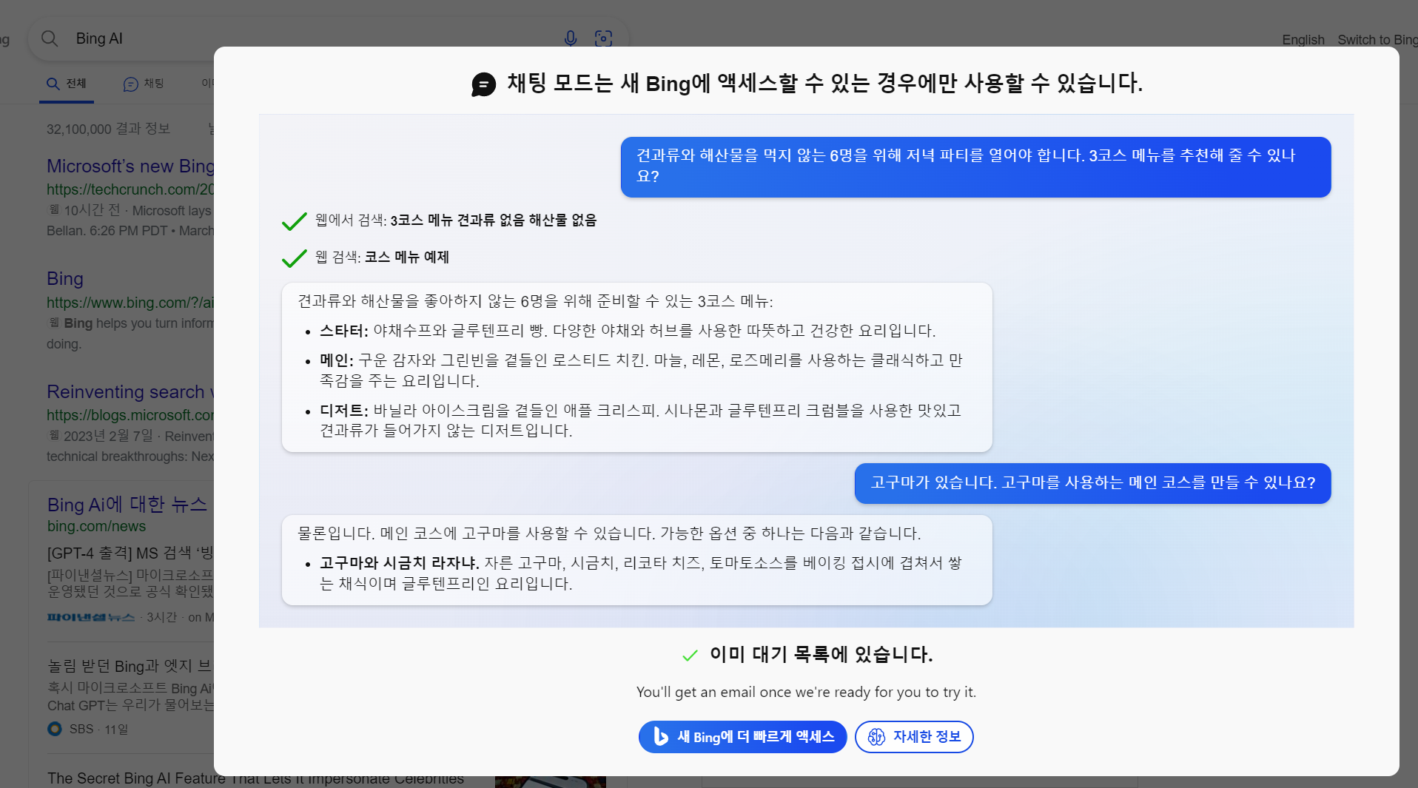Click the chat bubble icon in modal header
Screen dimensions: 1418x788
point(484,84)
